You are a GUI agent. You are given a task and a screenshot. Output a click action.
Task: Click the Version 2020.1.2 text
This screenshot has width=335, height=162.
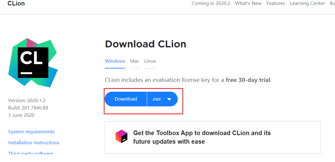click(x=27, y=100)
